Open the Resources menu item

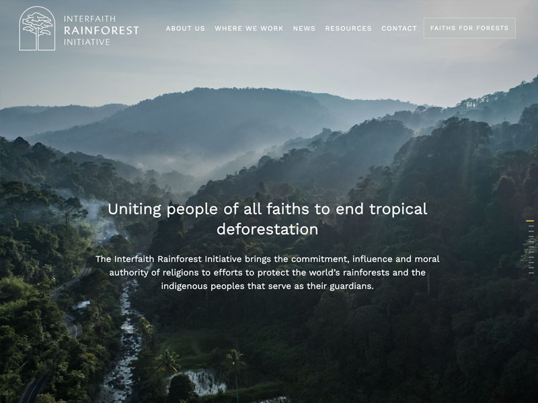click(348, 28)
